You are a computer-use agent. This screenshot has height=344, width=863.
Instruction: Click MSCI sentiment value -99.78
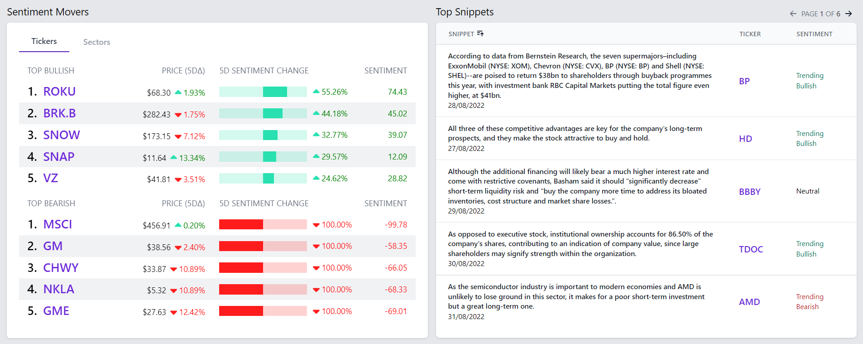(x=396, y=225)
